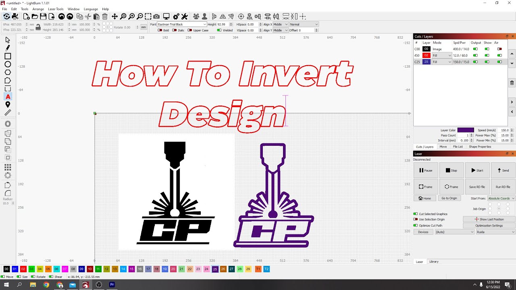Click the camera capture icon
516x290 pixels.
click(156, 17)
